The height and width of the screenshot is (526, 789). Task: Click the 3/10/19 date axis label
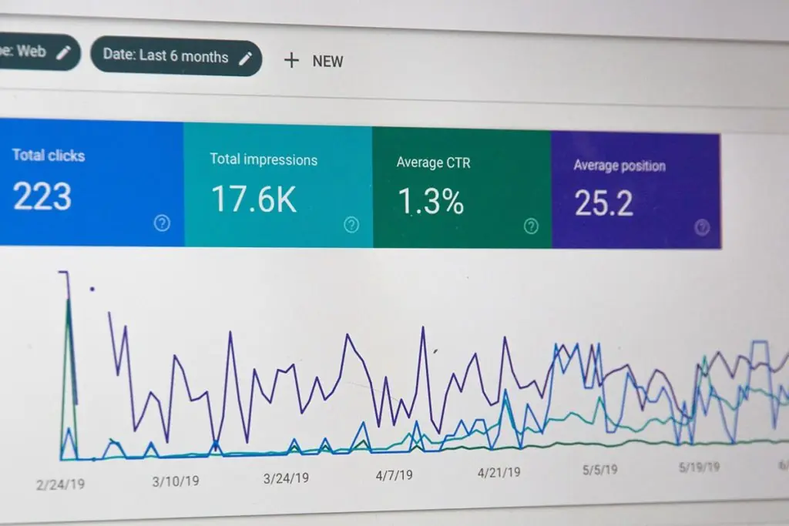175,481
